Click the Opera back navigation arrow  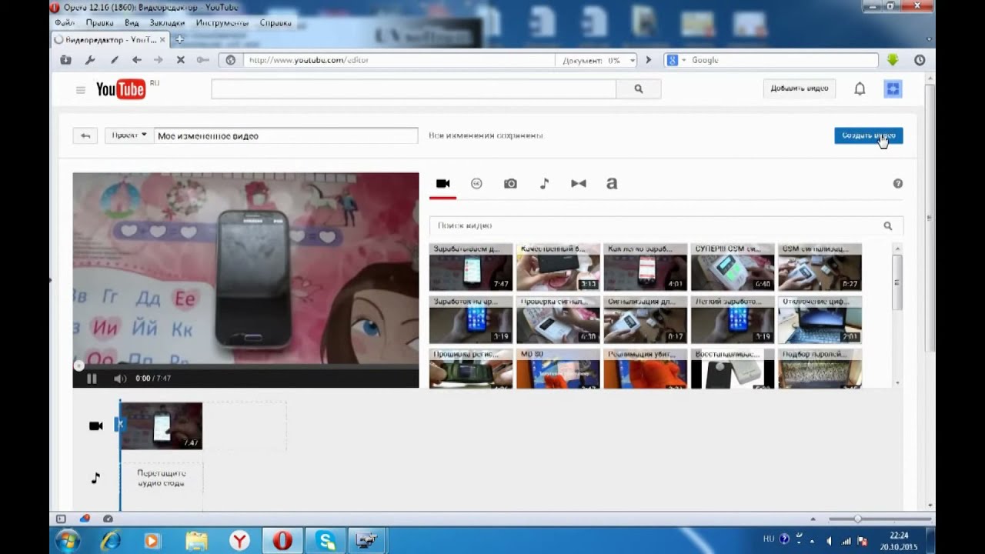(136, 60)
